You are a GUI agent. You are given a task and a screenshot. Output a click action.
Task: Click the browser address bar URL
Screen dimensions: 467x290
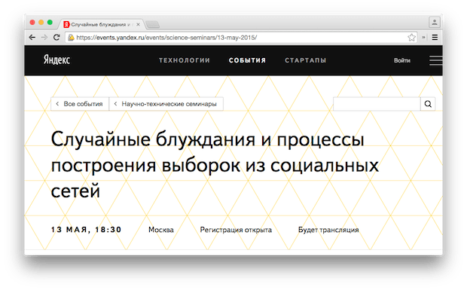coord(166,38)
